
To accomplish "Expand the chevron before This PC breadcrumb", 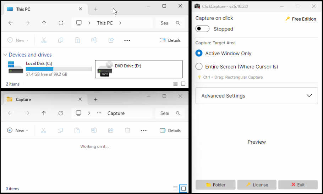I will (89, 23).
